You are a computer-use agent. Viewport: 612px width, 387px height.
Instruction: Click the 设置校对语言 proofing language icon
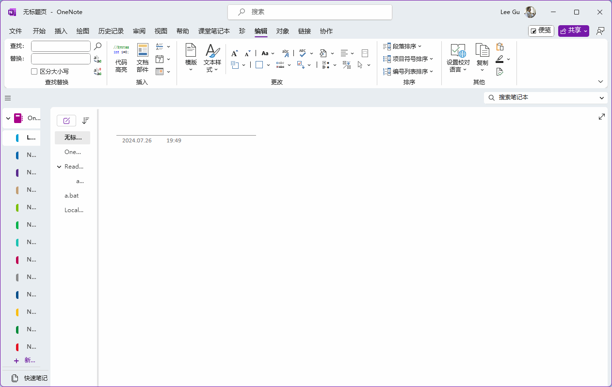point(458,50)
